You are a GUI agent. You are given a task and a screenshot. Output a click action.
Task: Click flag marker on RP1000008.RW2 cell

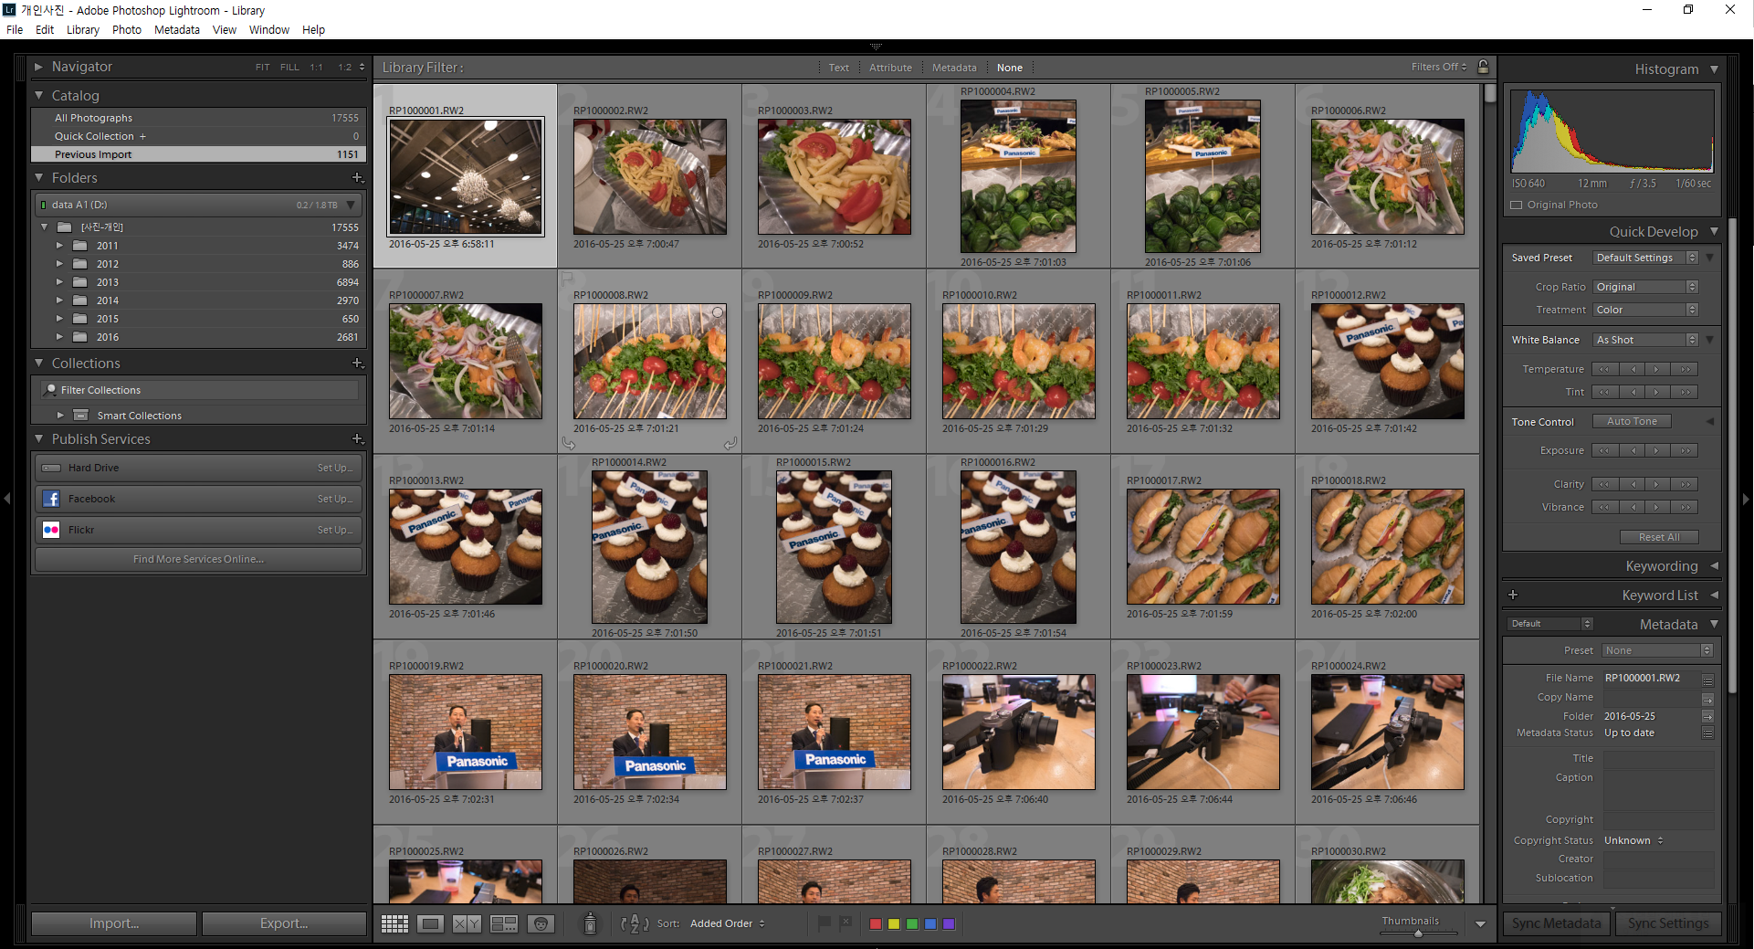coord(566,278)
